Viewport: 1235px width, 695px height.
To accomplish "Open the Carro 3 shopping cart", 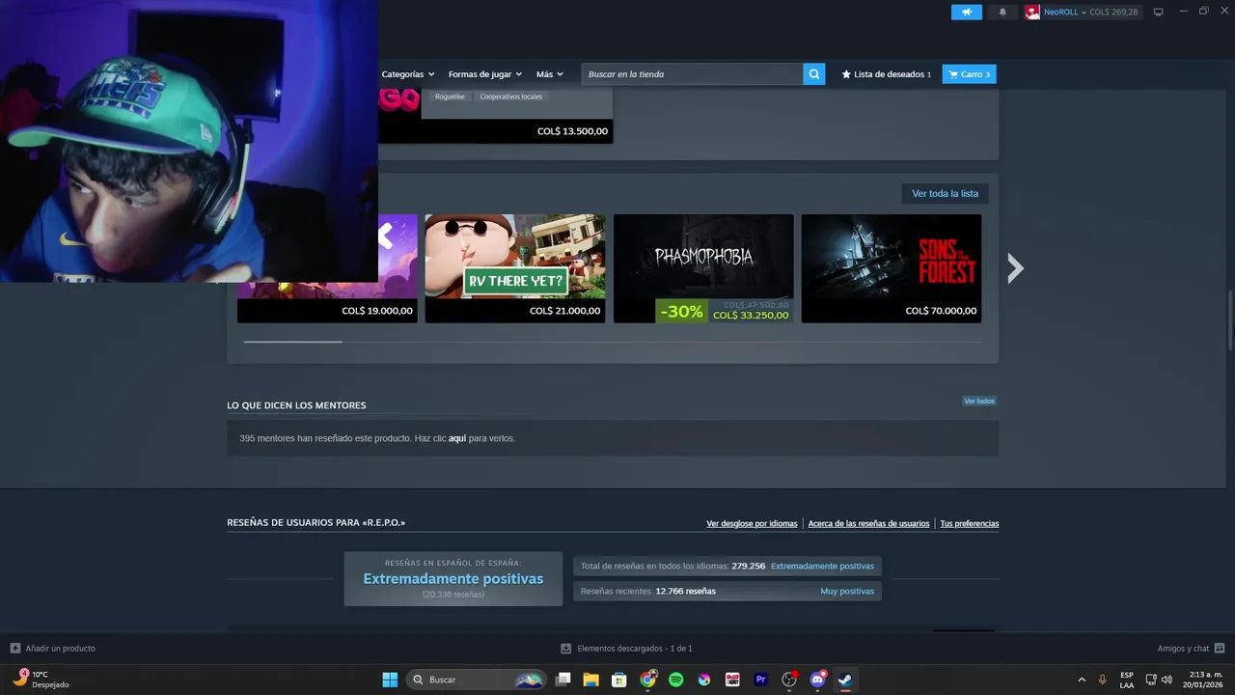I will click(969, 74).
